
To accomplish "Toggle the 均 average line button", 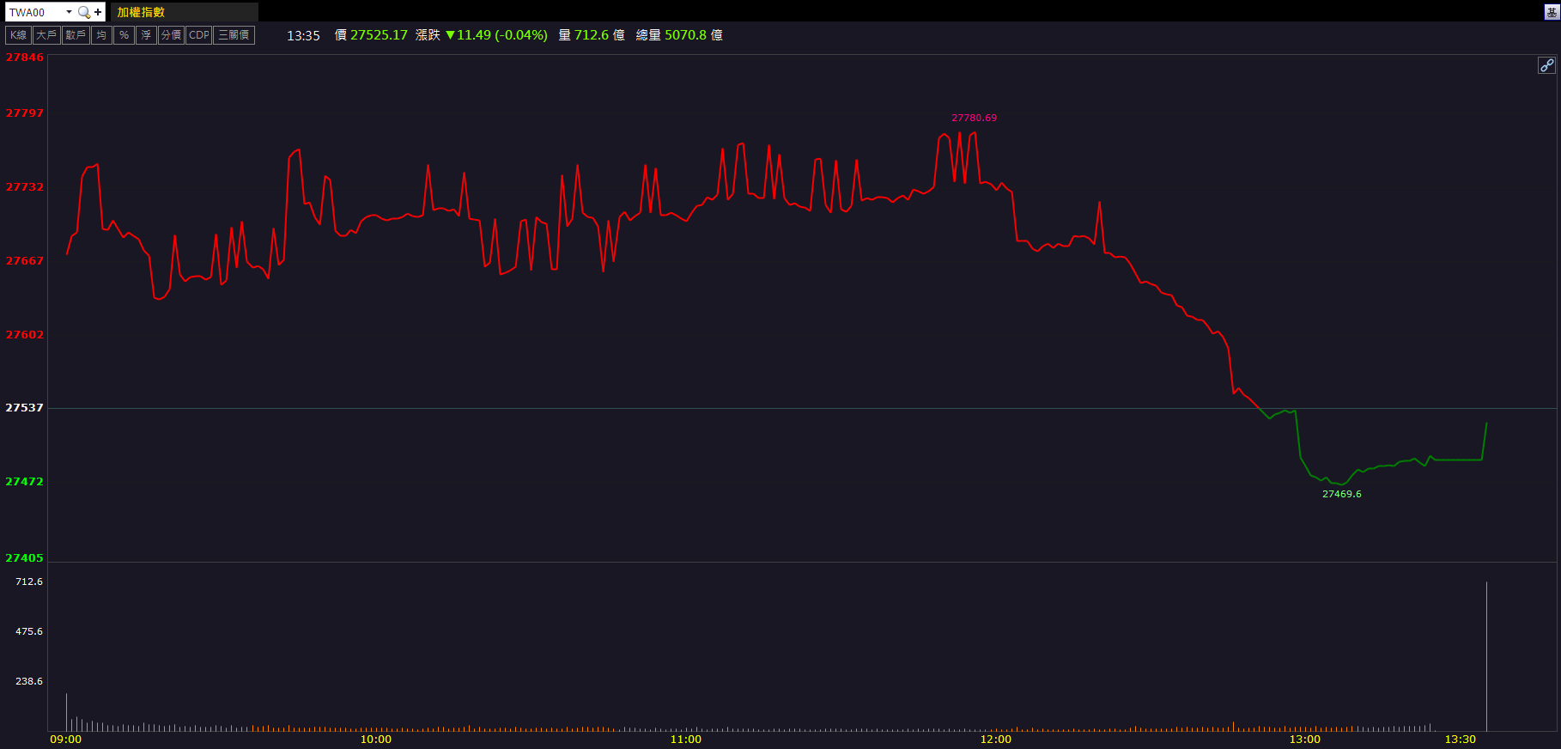I will (x=101, y=35).
